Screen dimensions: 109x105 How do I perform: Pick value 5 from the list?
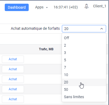tap(84, 60)
